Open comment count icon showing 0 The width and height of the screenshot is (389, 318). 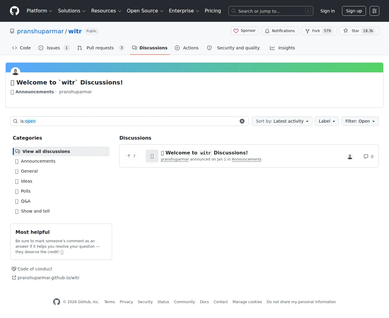point(368,157)
